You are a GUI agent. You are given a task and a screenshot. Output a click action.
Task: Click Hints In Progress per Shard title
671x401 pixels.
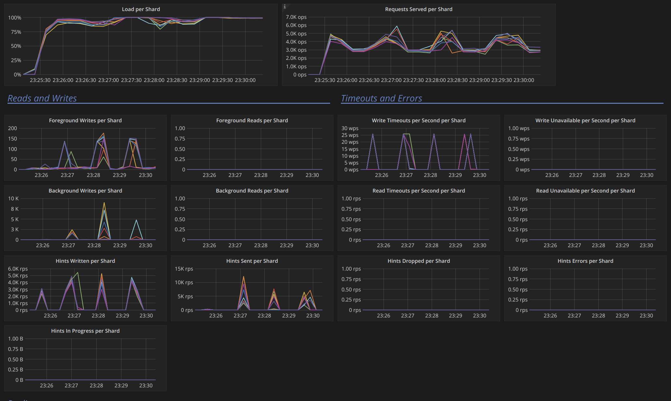(85, 331)
